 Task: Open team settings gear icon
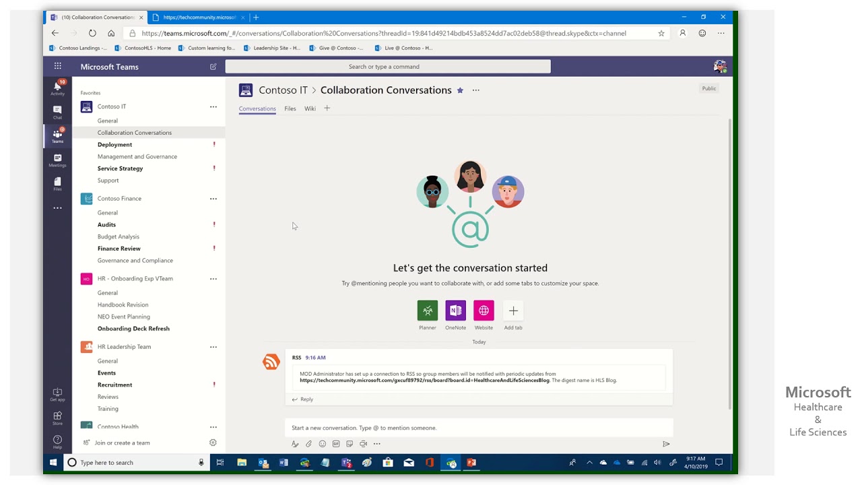coord(213,443)
